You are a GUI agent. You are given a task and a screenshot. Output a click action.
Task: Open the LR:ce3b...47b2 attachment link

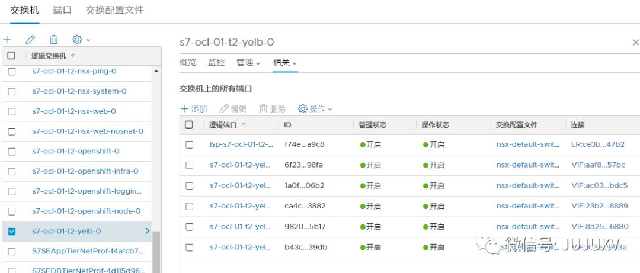pos(598,144)
